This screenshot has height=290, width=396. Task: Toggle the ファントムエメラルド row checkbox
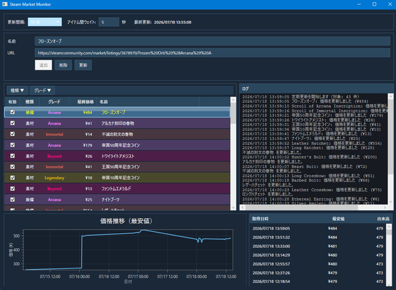tap(12, 188)
